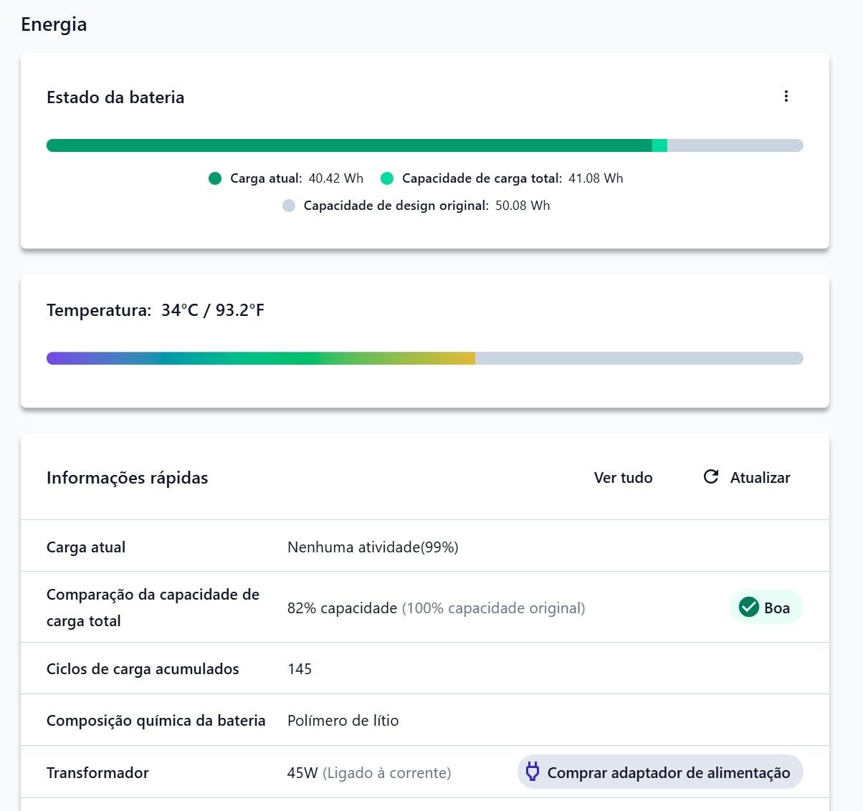The height and width of the screenshot is (811, 863).
Task: Click the 45W adapter value
Action: 302,773
